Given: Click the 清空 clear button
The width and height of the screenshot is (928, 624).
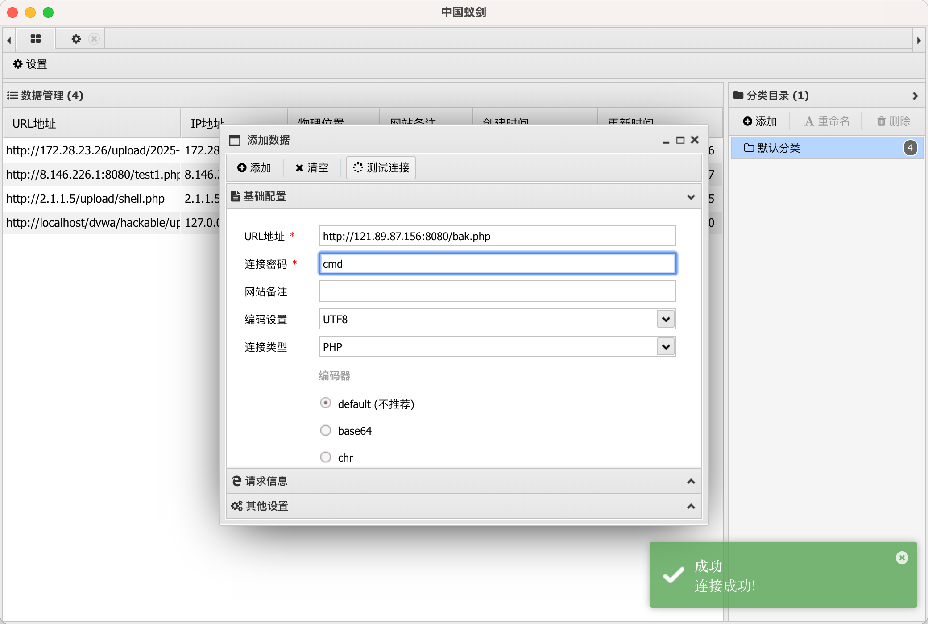Looking at the screenshot, I should pyautogui.click(x=312, y=168).
